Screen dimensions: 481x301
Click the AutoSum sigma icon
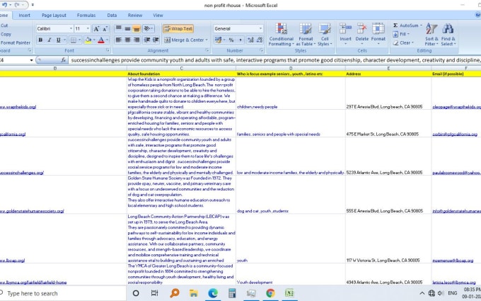395,25
